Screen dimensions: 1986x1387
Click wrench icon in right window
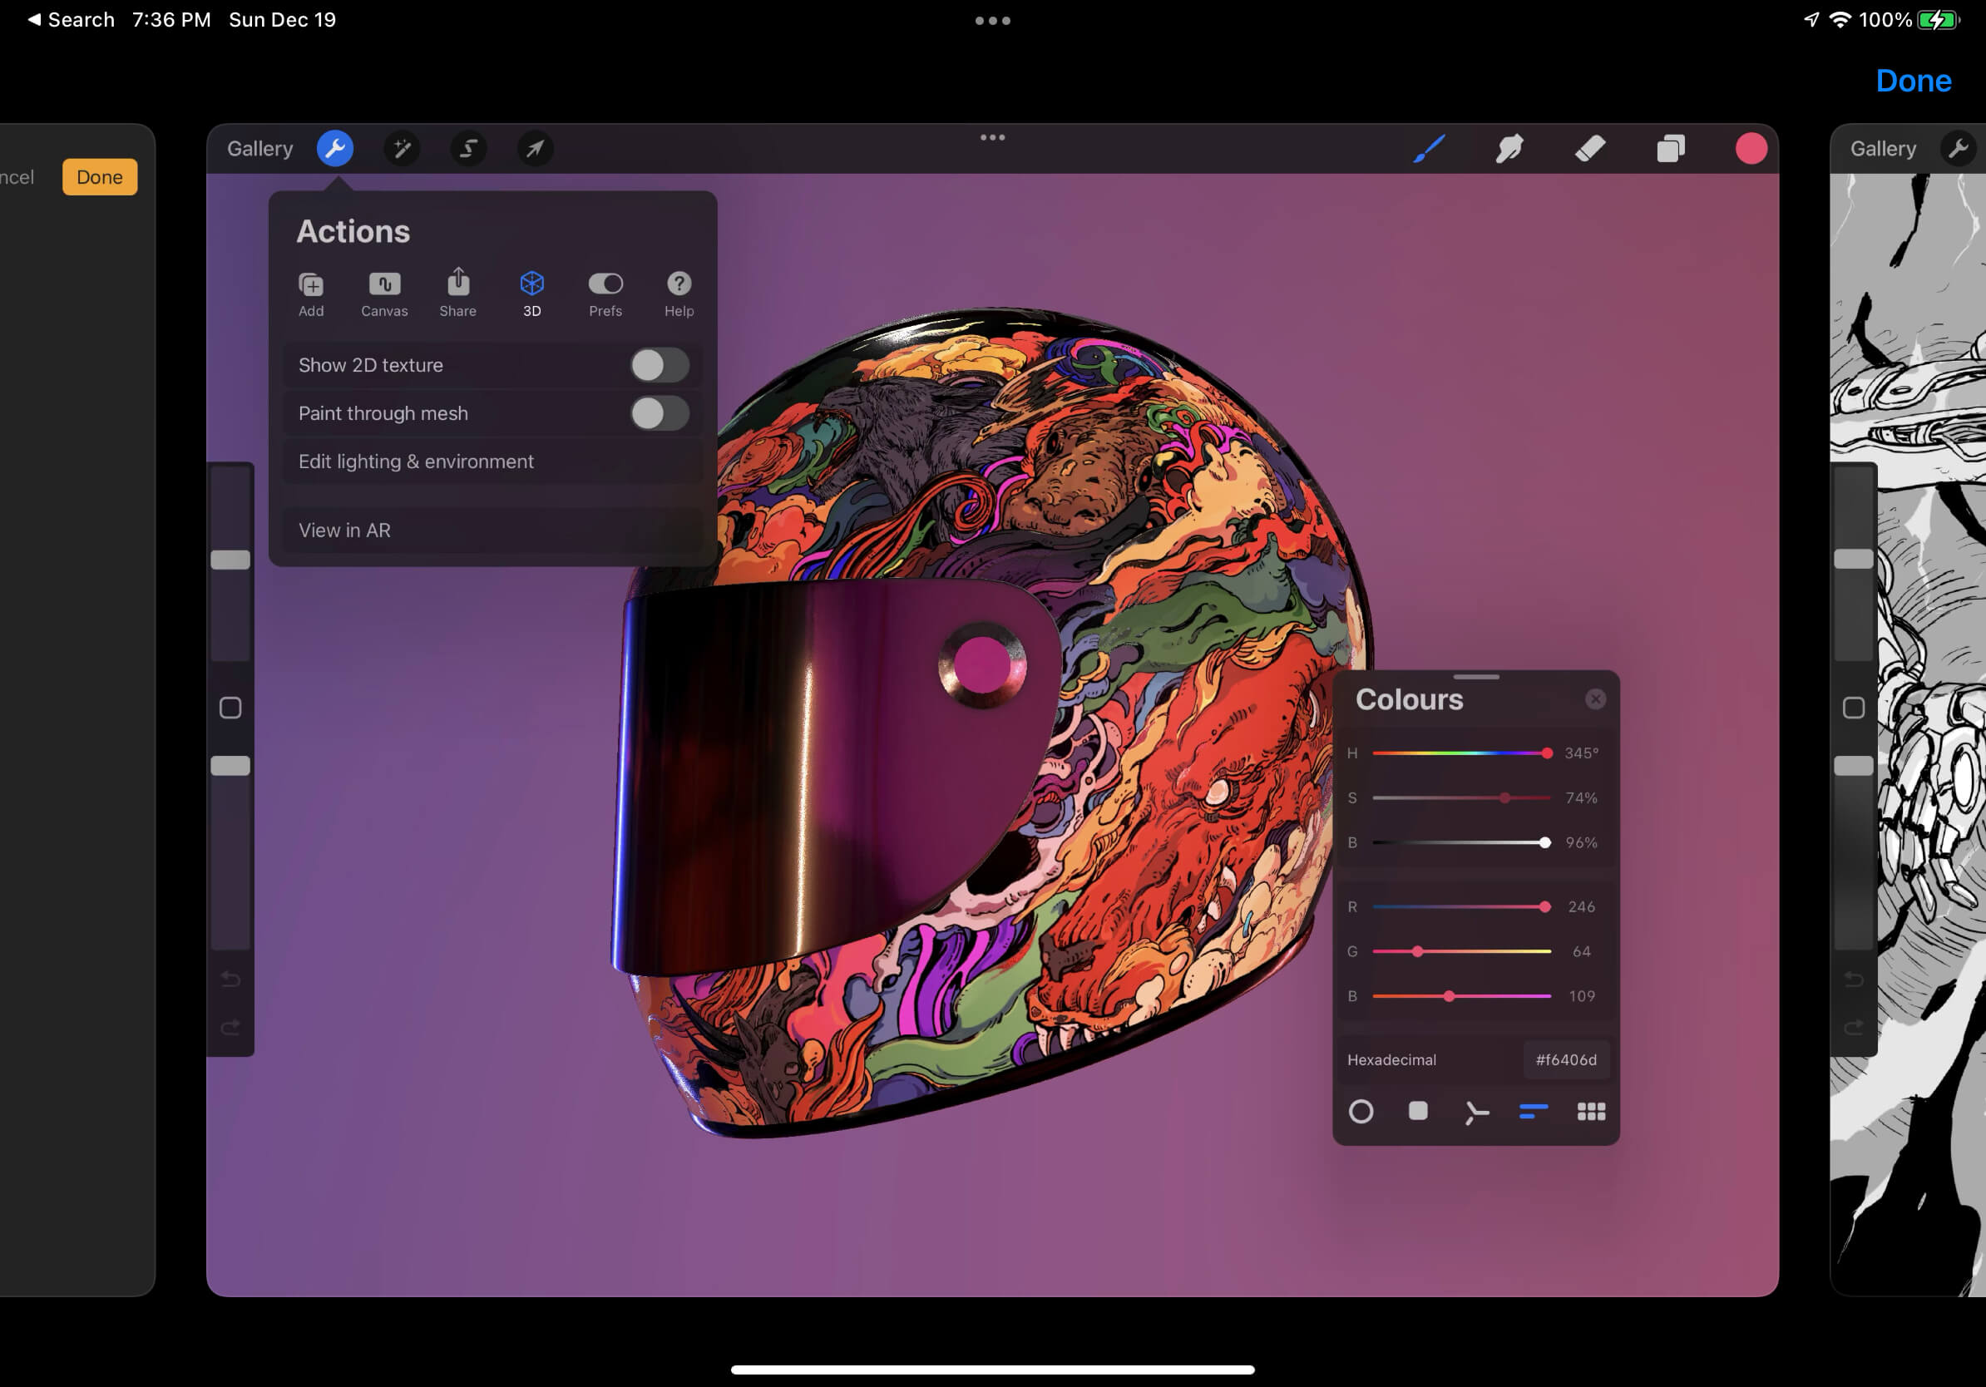tap(1959, 149)
